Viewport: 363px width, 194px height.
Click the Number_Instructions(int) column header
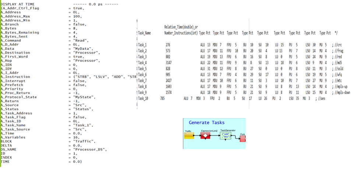click(x=181, y=33)
